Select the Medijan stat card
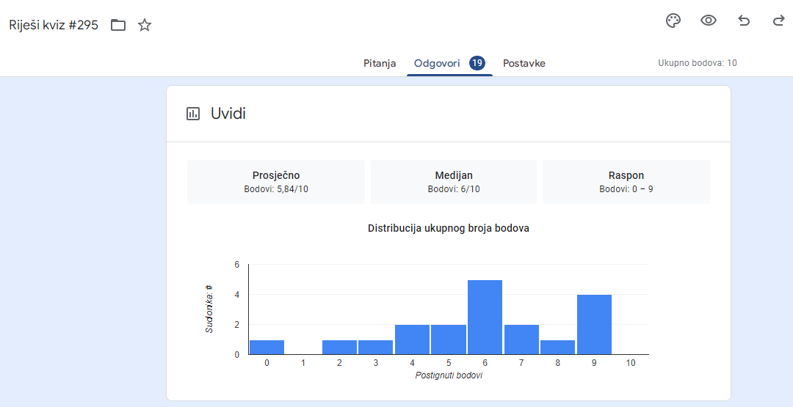The width and height of the screenshot is (793, 407). 454,182
